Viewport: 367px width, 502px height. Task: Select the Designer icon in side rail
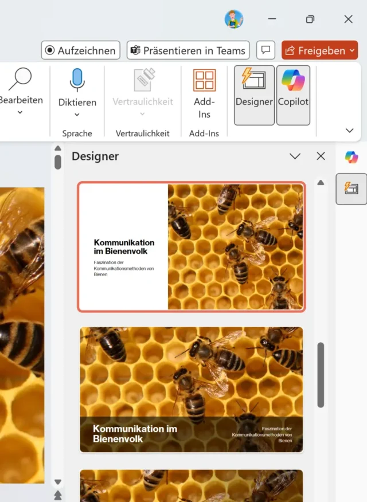(352, 189)
